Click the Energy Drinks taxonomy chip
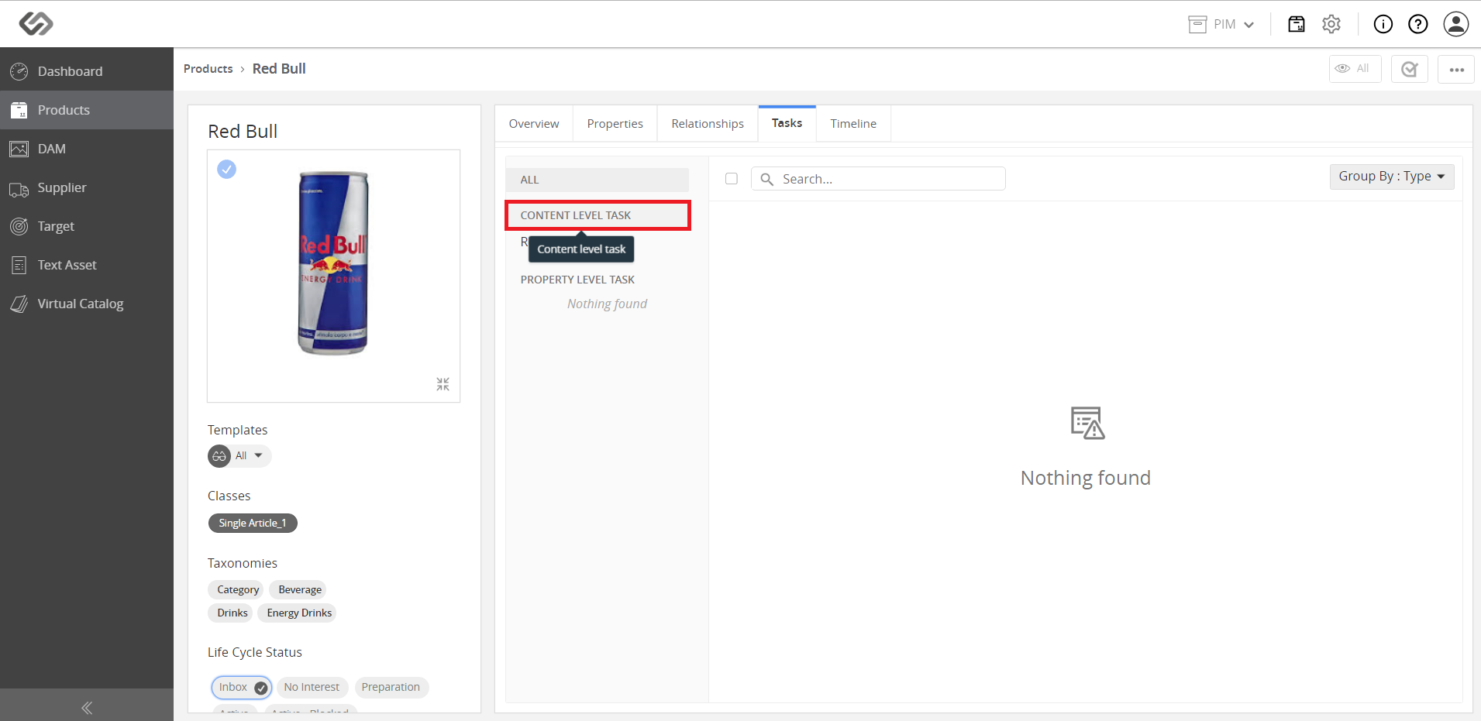 (x=297, y=613)
